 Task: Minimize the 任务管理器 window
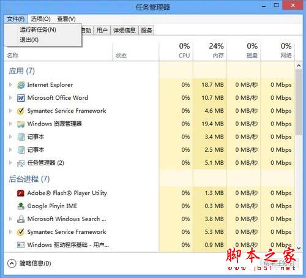pyautogui.click(x=264, y=6)
